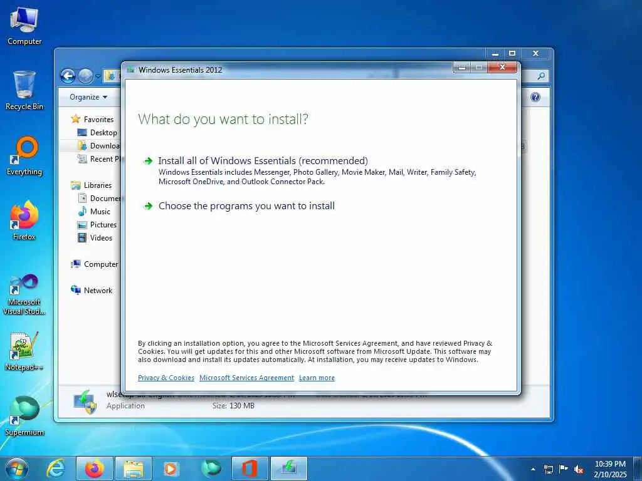
Task: Select Recent Places under Favorites
Action: [x=98, y=158]
